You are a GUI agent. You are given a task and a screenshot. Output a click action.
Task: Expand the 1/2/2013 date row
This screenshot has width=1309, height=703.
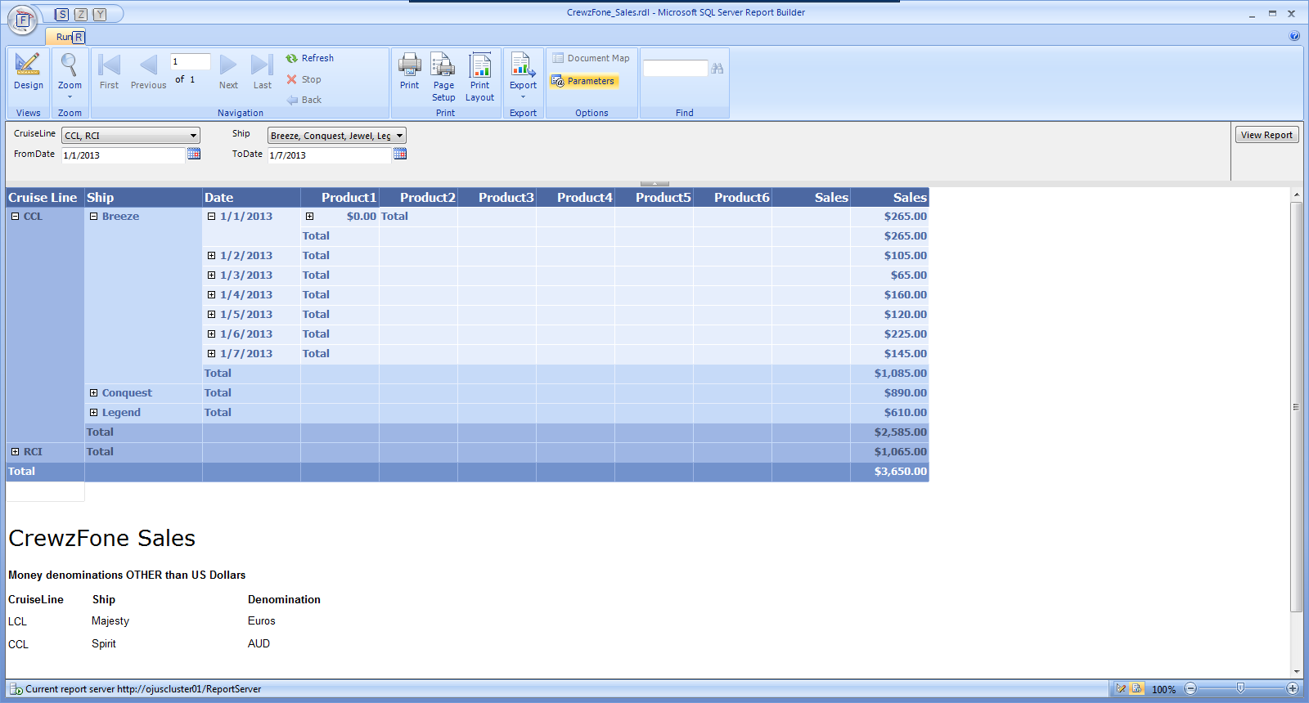pyautogui.click(x=211, y=256)
